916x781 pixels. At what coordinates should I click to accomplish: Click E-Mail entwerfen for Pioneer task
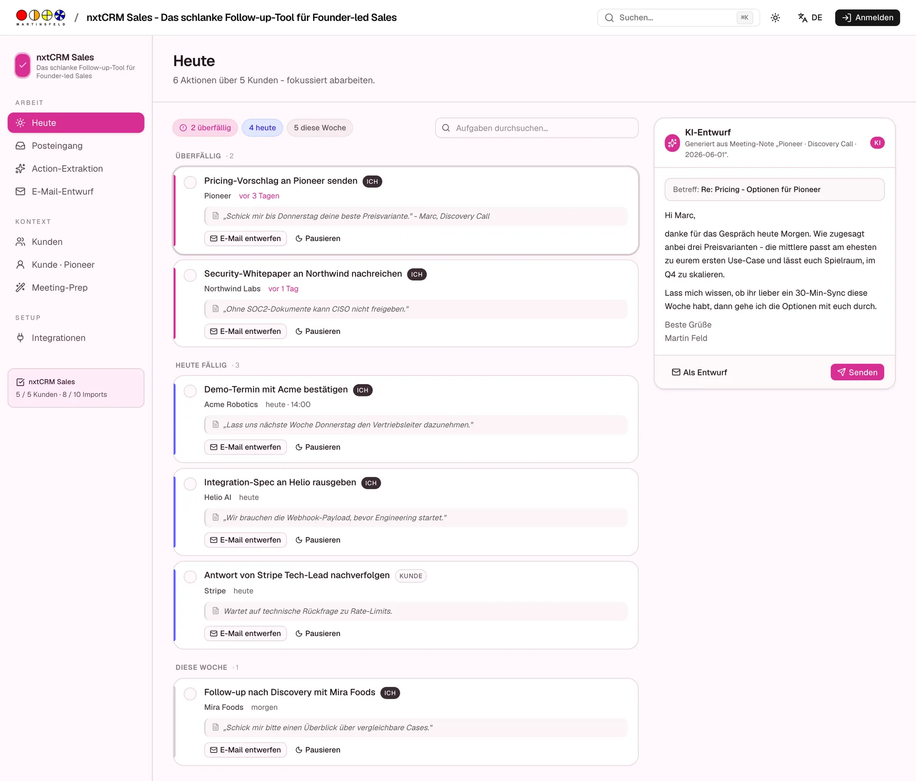coord(245,239)
